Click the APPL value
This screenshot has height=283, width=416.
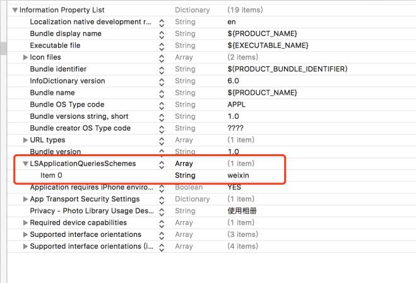click(236, 105)
